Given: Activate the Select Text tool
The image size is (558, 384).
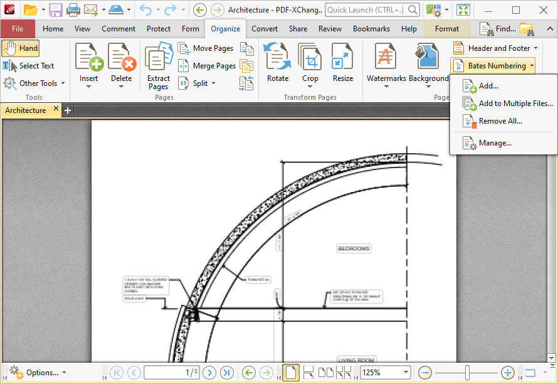Looking at the screenshot, I should [x=28, y=66].
